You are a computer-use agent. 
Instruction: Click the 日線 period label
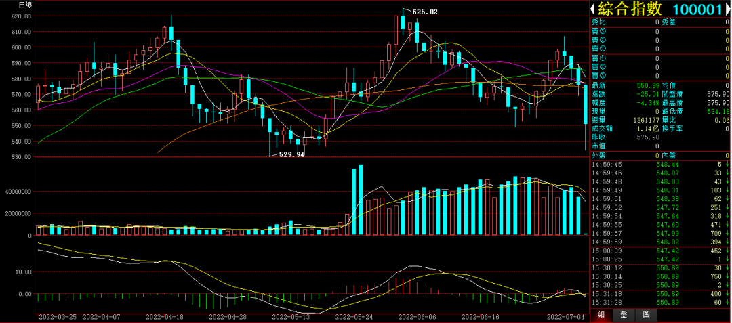(x=25, y=5)
